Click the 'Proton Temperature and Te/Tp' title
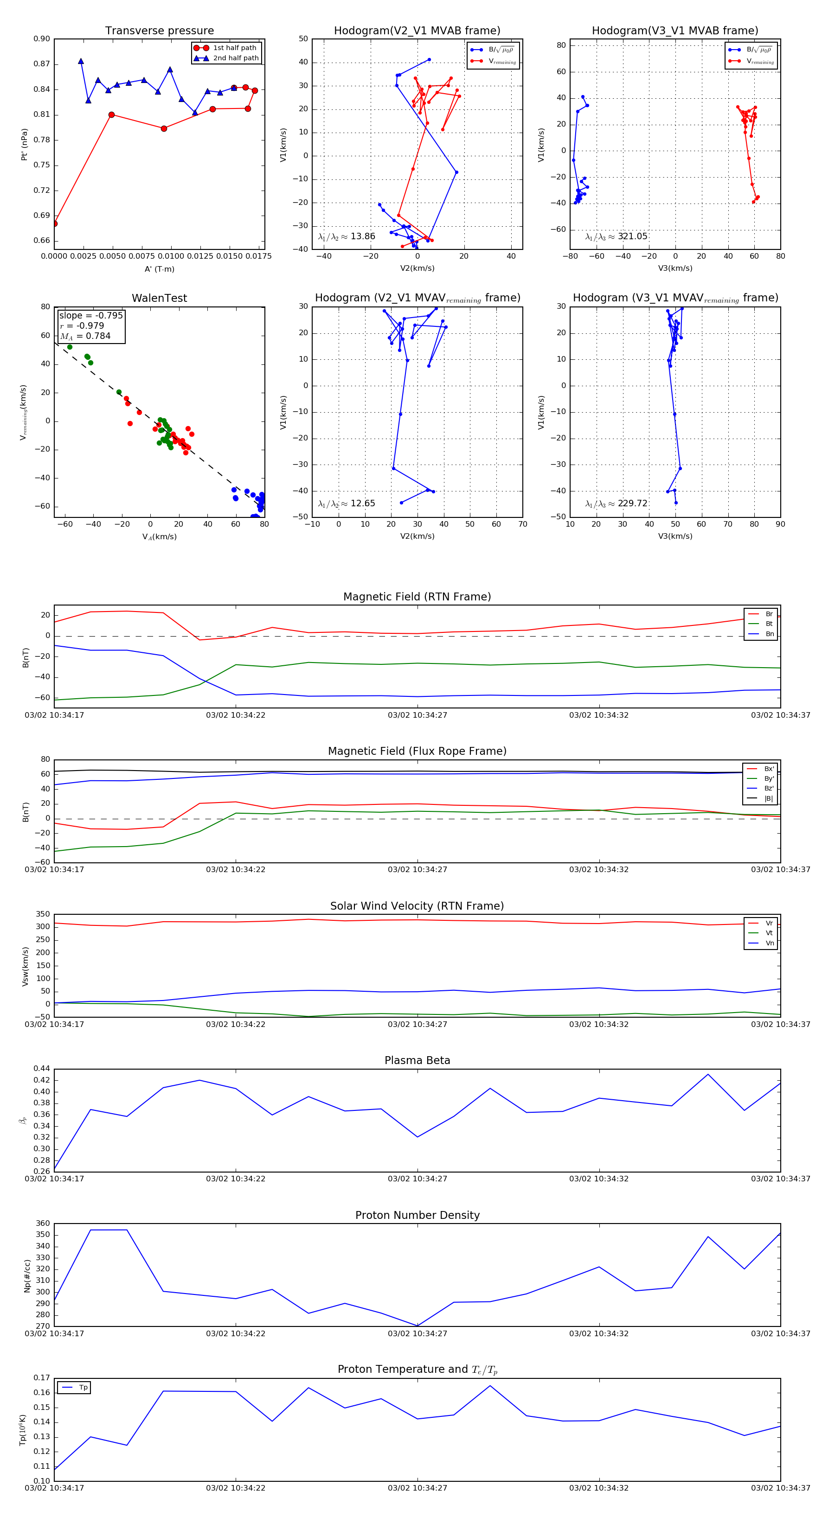 [x=417, y=1370]
